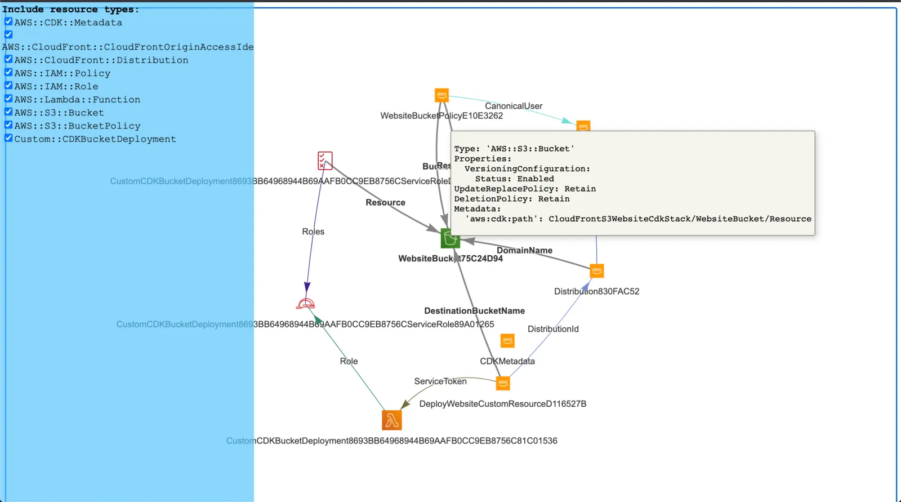
Task: Toggle the CloudFrontOriginAccessIdentity checkbox
Action: (8, 34)
